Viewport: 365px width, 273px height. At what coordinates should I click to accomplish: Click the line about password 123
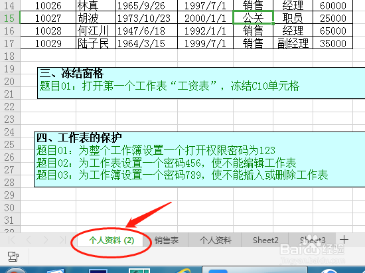[156, 150]
